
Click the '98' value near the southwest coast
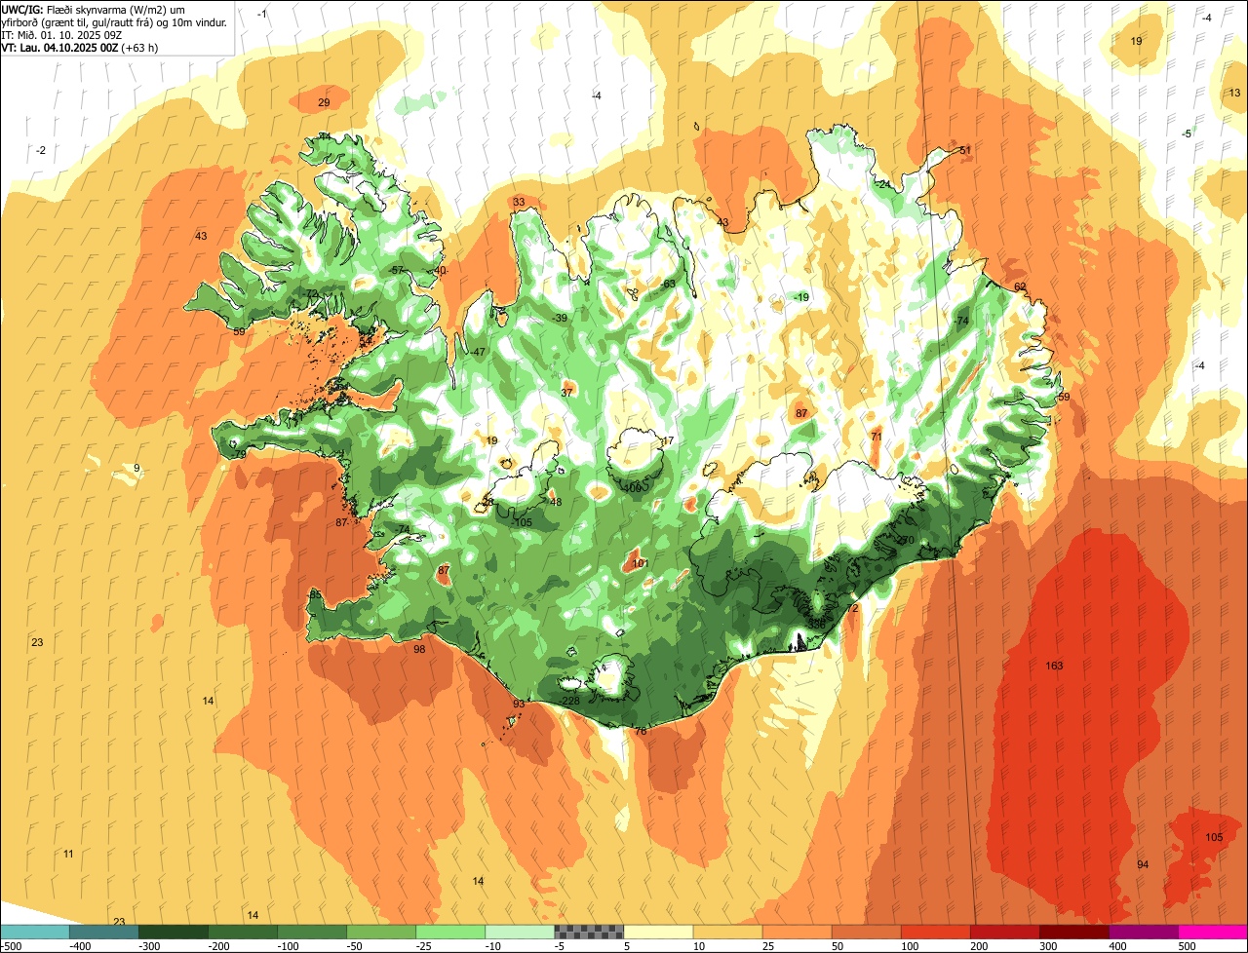pos(419,649)
